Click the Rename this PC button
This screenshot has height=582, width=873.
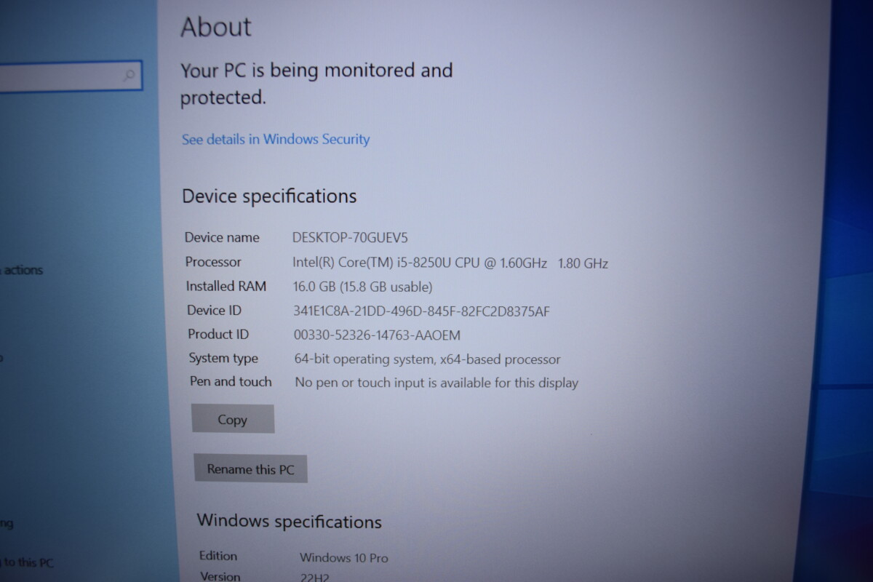pyautogui.click(x=250, y=469)
